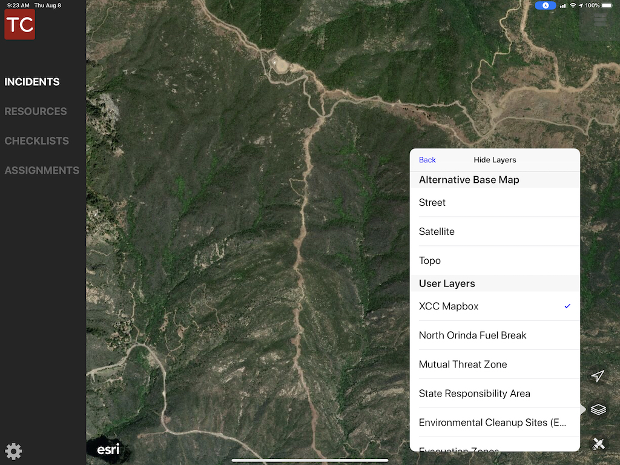Toggle the Mutual Threat Zone layer
The height and width of the screenshot is (465, 620).
[x=495, y=364]
